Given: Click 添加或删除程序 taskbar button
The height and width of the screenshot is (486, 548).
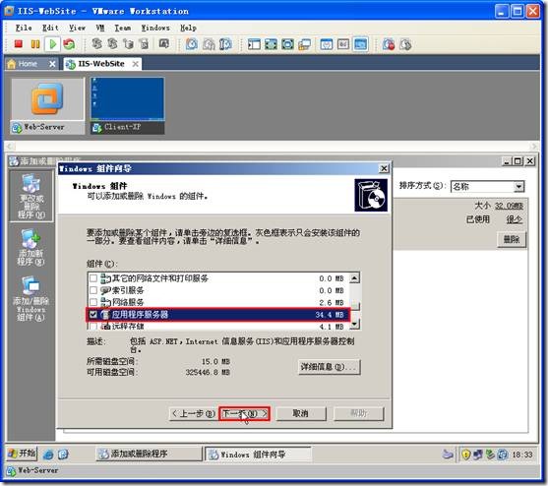Looking at the screenshot, I should 149,454.
